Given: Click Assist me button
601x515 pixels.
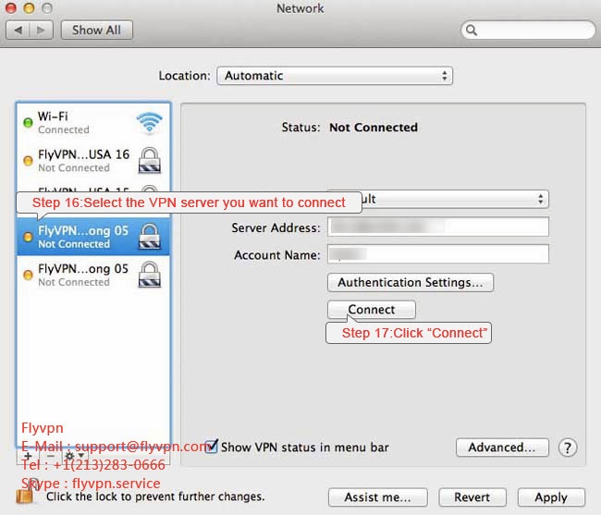Looking at the screenshot, I should click(x=378, y=497).
